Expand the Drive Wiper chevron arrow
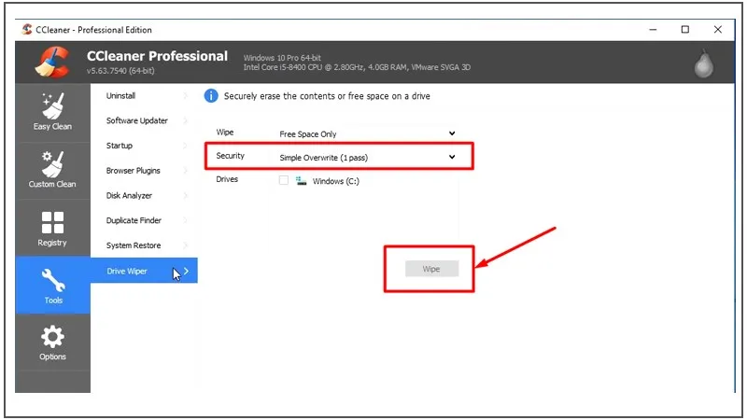Screen dimensions: 747x420 [x=187, y=272]
